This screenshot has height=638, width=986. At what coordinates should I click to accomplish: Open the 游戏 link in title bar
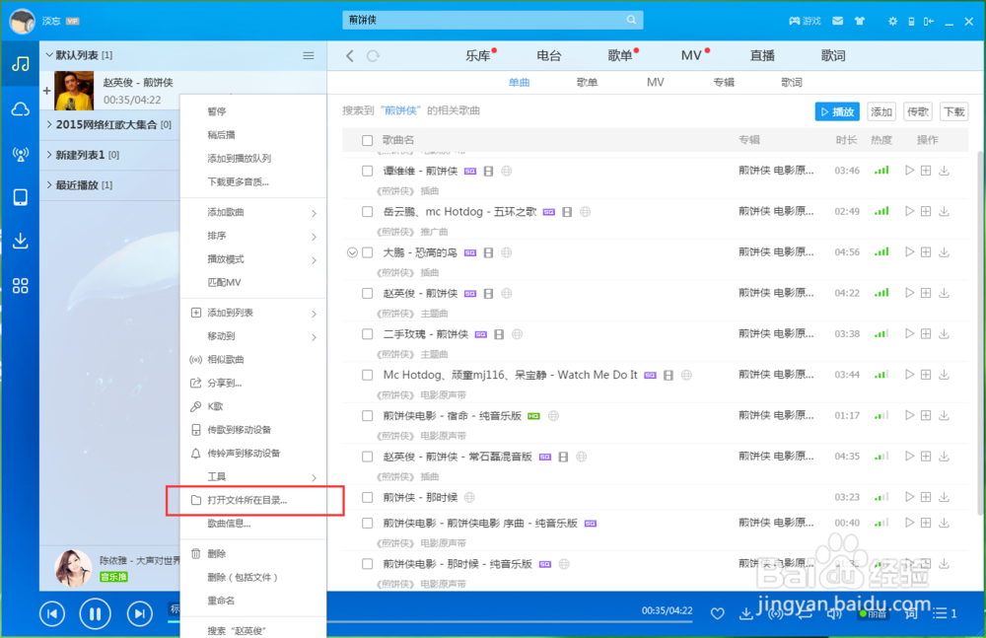pyautogui.click(x=805, y=21)
